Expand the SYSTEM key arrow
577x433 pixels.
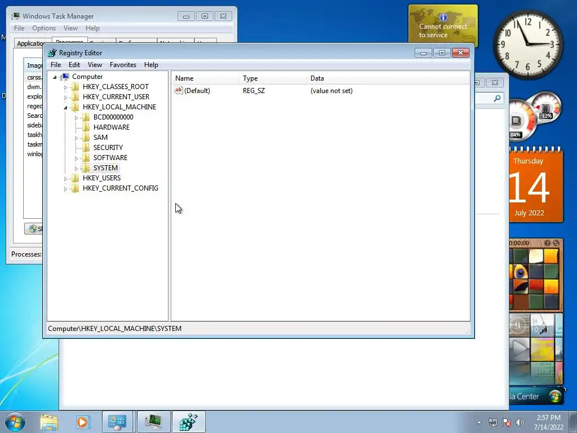tap(76, 169)
